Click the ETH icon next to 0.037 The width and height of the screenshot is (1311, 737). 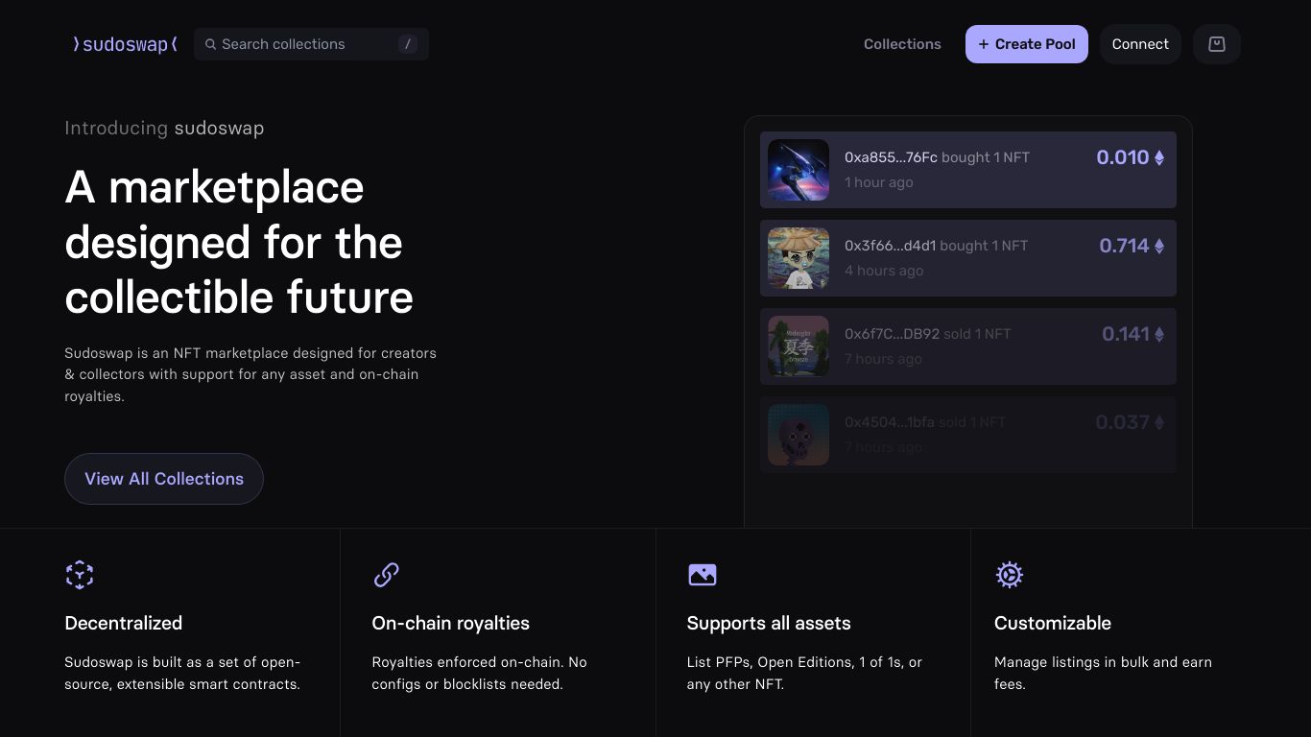[x=1158, y=423]
